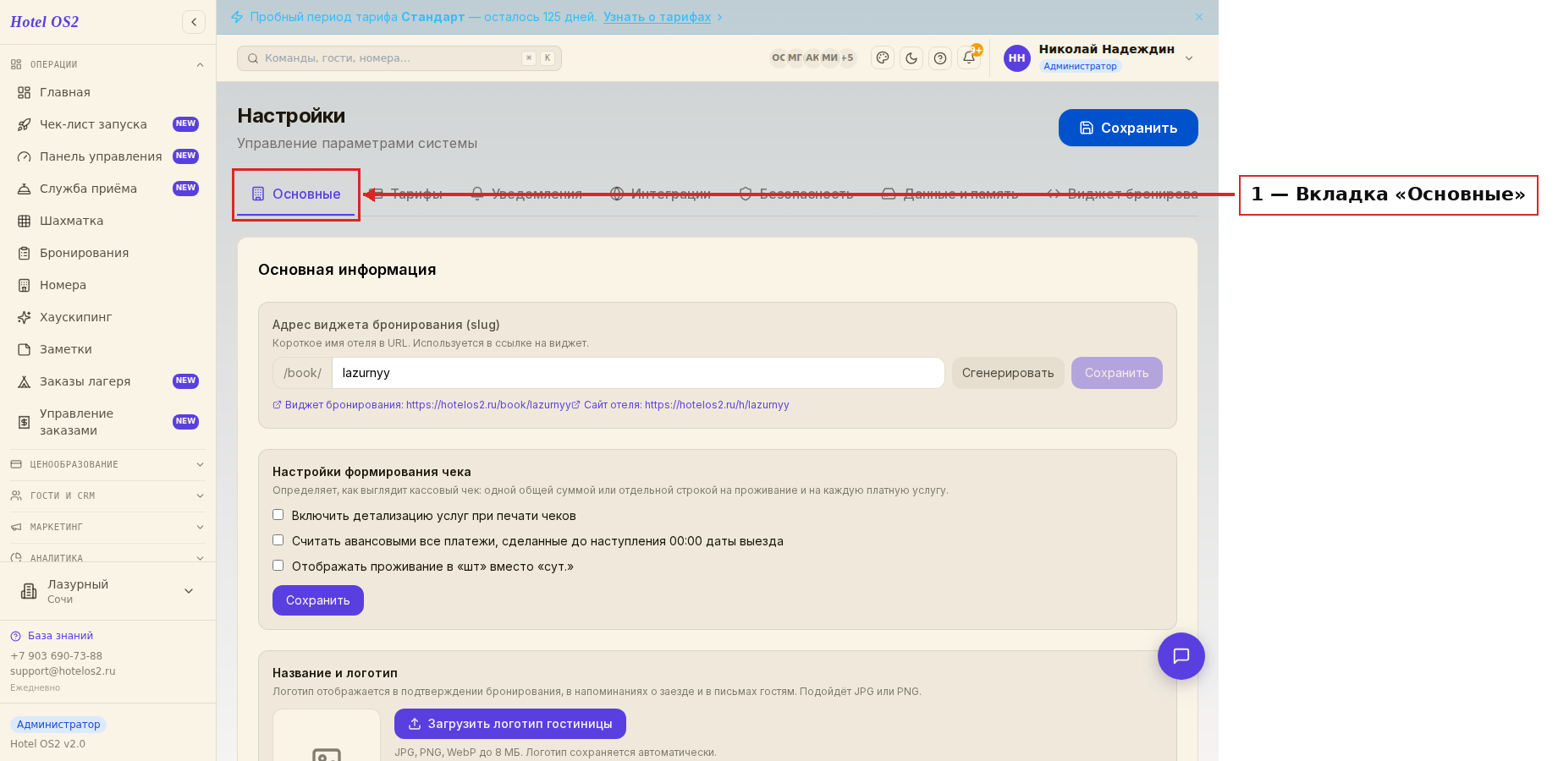Click the logo placeholder thumbnail
The height and width of the screenshot is (761, 1558).
tap(327, 736)
